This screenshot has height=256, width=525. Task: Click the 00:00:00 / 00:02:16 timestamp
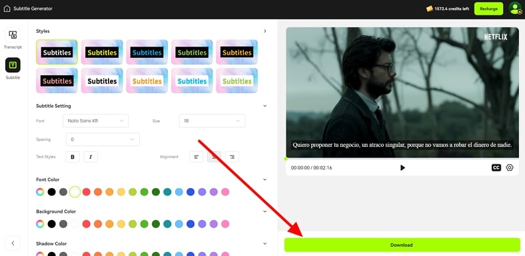(x=311, y=168)
